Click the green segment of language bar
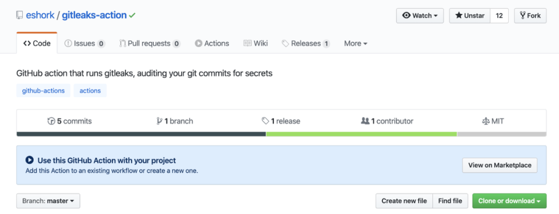Screen dimensions: 559x214 (361, 134)
